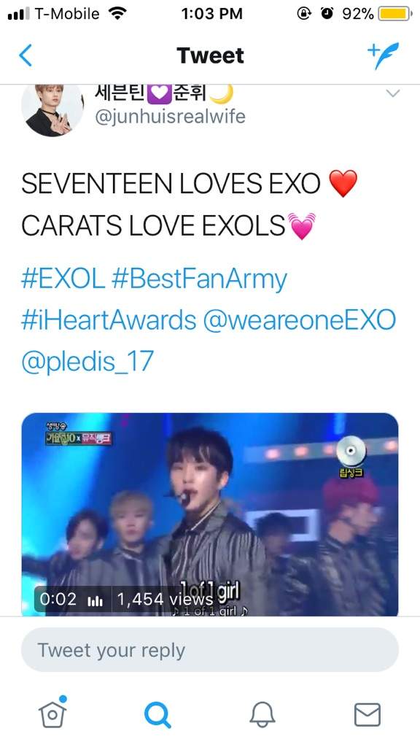Open the @junhuisrealwife handle

(170, 117)
